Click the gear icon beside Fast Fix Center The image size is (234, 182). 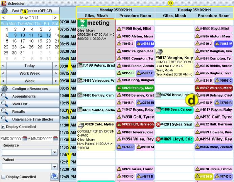point(4,11)
